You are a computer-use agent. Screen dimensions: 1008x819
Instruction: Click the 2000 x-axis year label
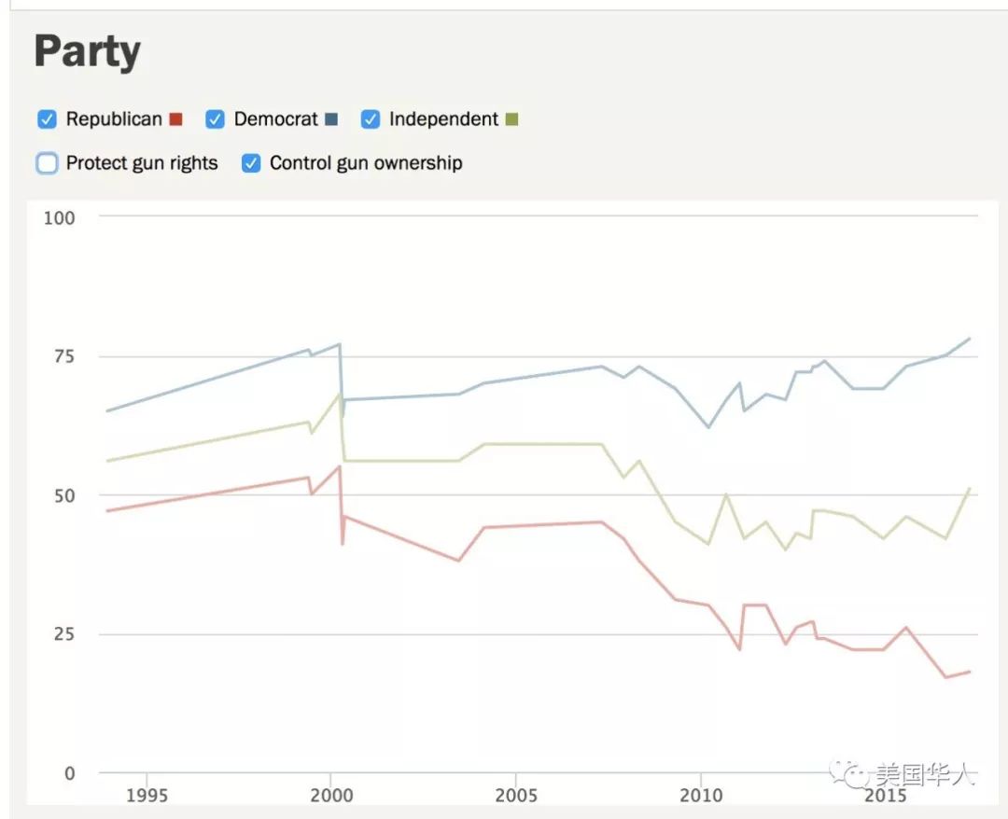pyautogui.click(x=331, y=796)
